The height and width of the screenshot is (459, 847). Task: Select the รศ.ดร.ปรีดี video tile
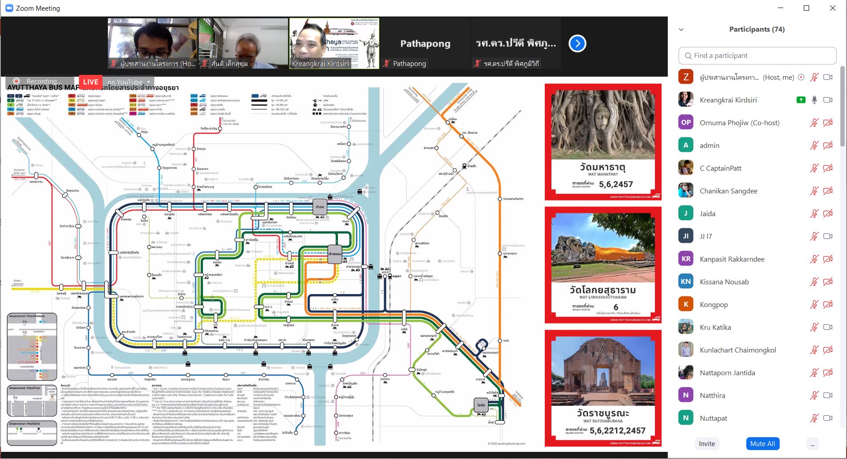coord(516,43)
